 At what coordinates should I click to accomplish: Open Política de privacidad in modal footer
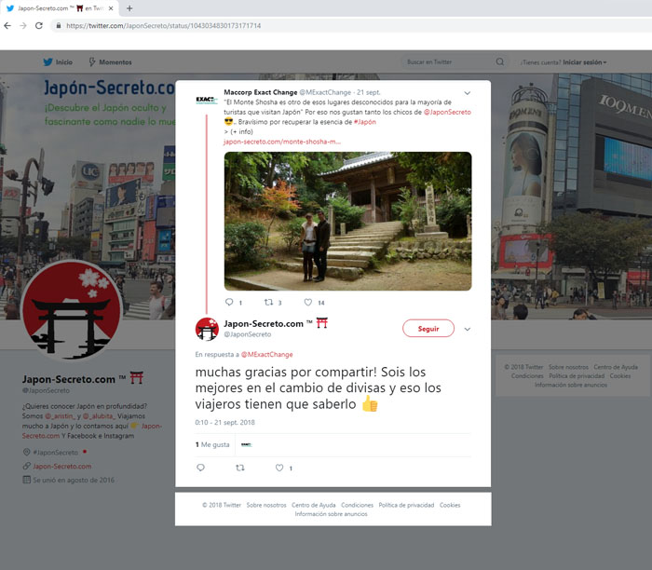[406, 505]
